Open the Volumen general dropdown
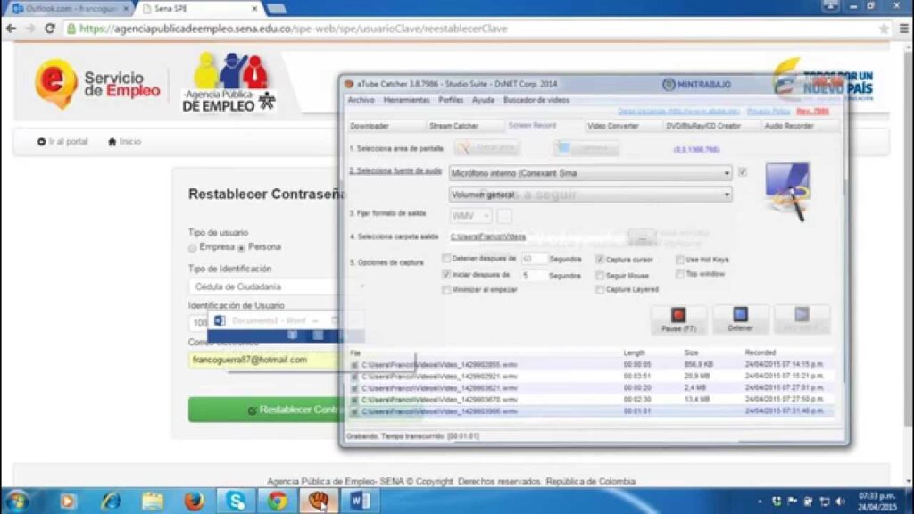Image resolution: width=914 pixels, height=514 pixels. coord(727,195)
